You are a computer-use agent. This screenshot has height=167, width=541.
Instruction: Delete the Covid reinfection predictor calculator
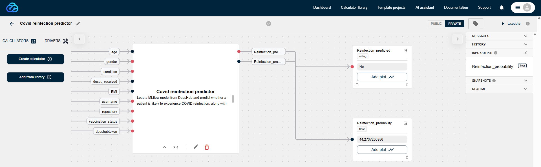tap(207, 147)
